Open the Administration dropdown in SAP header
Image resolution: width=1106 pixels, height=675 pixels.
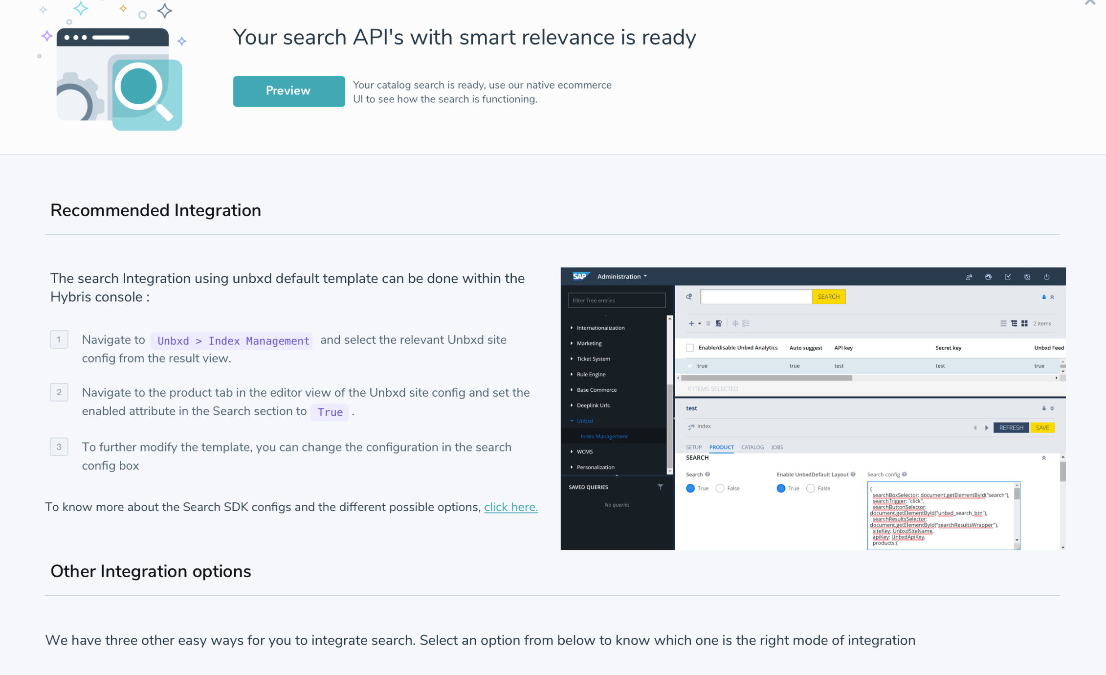(621, 276)
